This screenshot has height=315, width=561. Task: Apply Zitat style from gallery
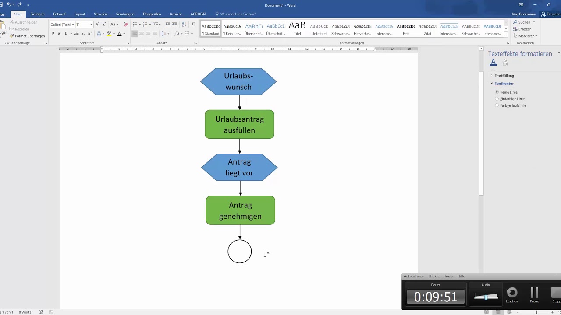[x=427, y=29]
